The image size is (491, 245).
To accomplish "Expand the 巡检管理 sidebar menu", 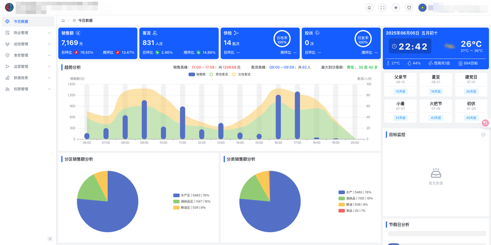I will pyautogui.click(x=28, y=44).
